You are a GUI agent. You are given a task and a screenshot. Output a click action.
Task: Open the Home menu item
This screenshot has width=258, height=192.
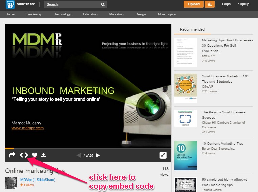click(x=10, y=14)
